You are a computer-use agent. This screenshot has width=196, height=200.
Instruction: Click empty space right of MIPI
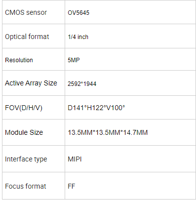pos(138,159)
